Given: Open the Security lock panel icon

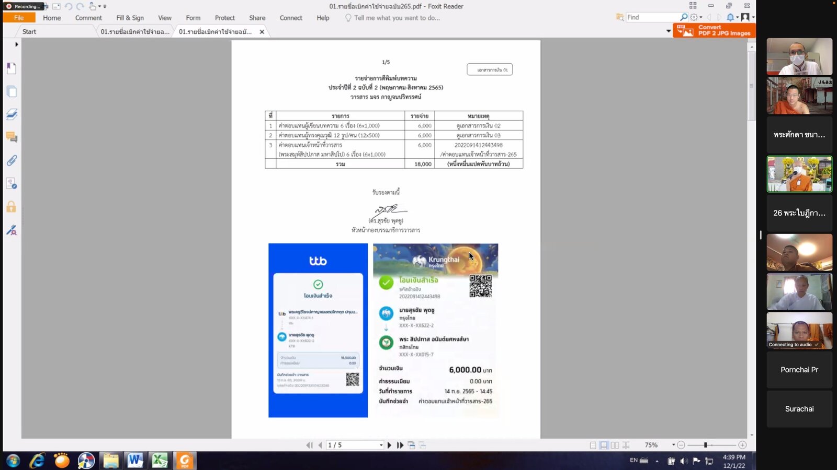Looking at the screenshot, I should click(12, 206).
